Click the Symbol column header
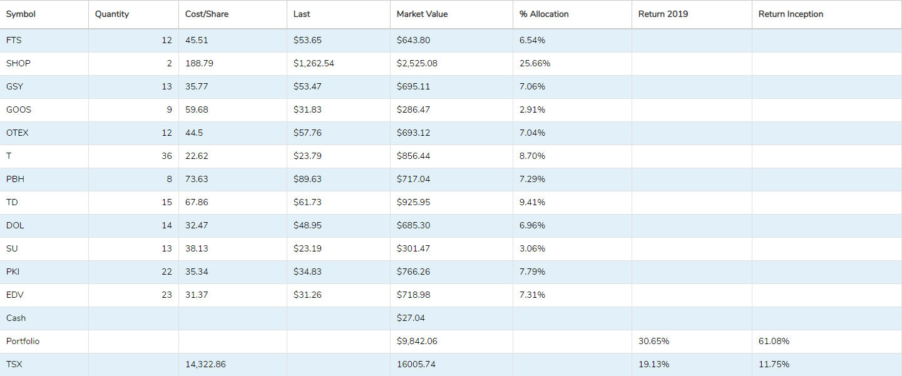 (x=21, y=14)
